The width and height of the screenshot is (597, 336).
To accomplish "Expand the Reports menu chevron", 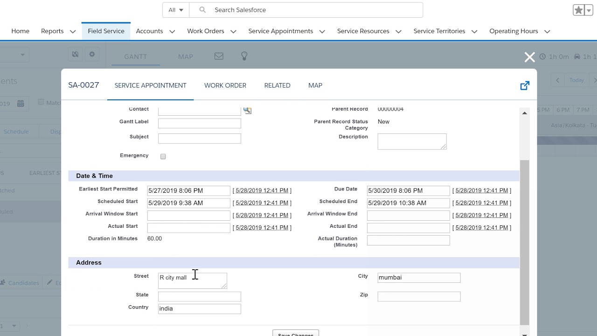I will 73,31.
